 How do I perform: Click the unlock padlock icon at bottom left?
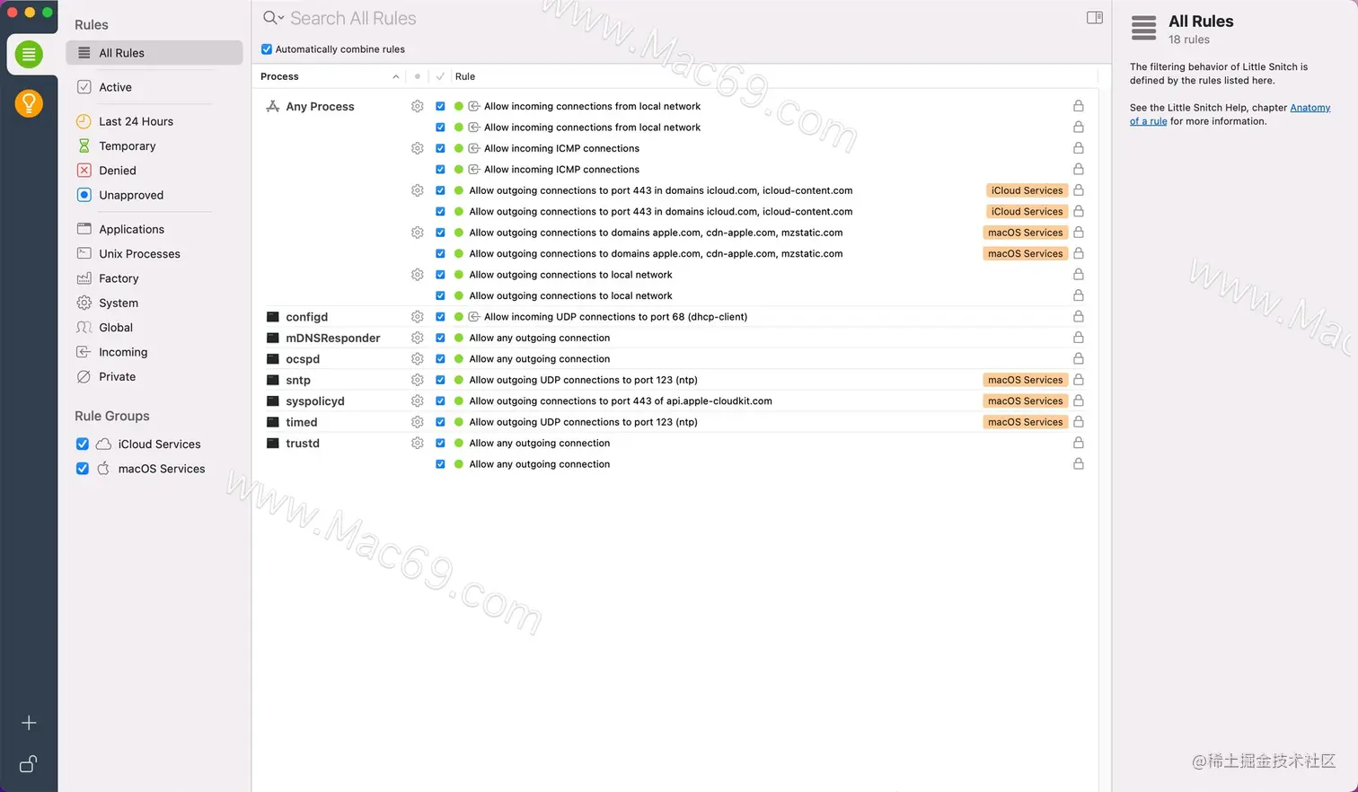pos(29,764)
